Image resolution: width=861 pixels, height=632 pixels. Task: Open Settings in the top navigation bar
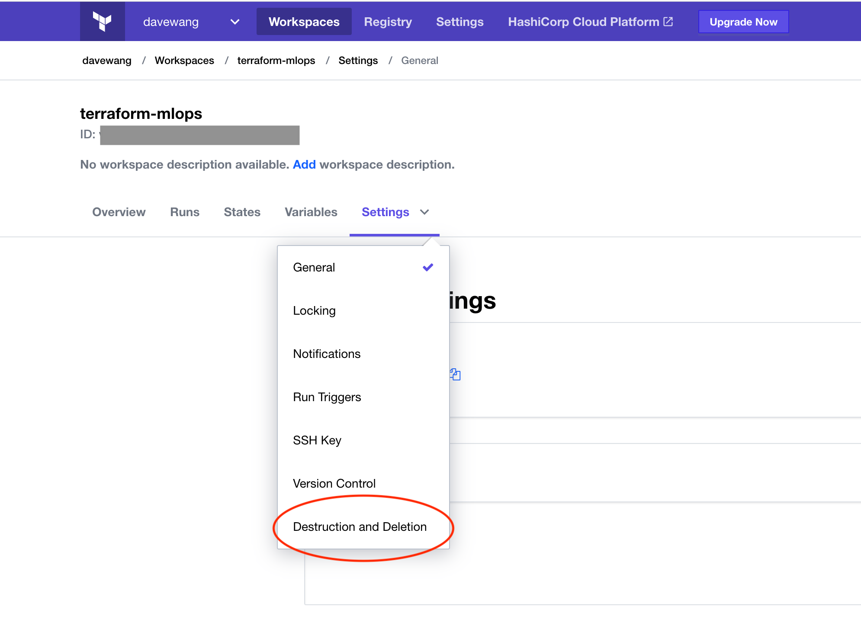[x=460, y=22]
